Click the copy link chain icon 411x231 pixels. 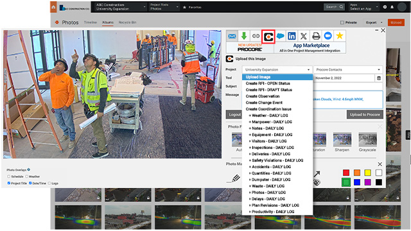pos(256,36)
